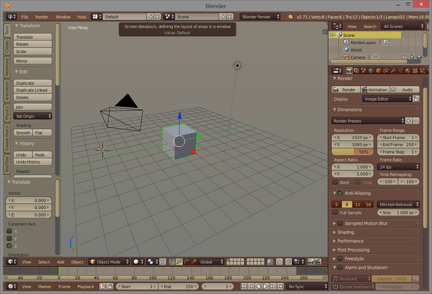Open the Window menu
The image size is (432, 294).
coord(63,17)
